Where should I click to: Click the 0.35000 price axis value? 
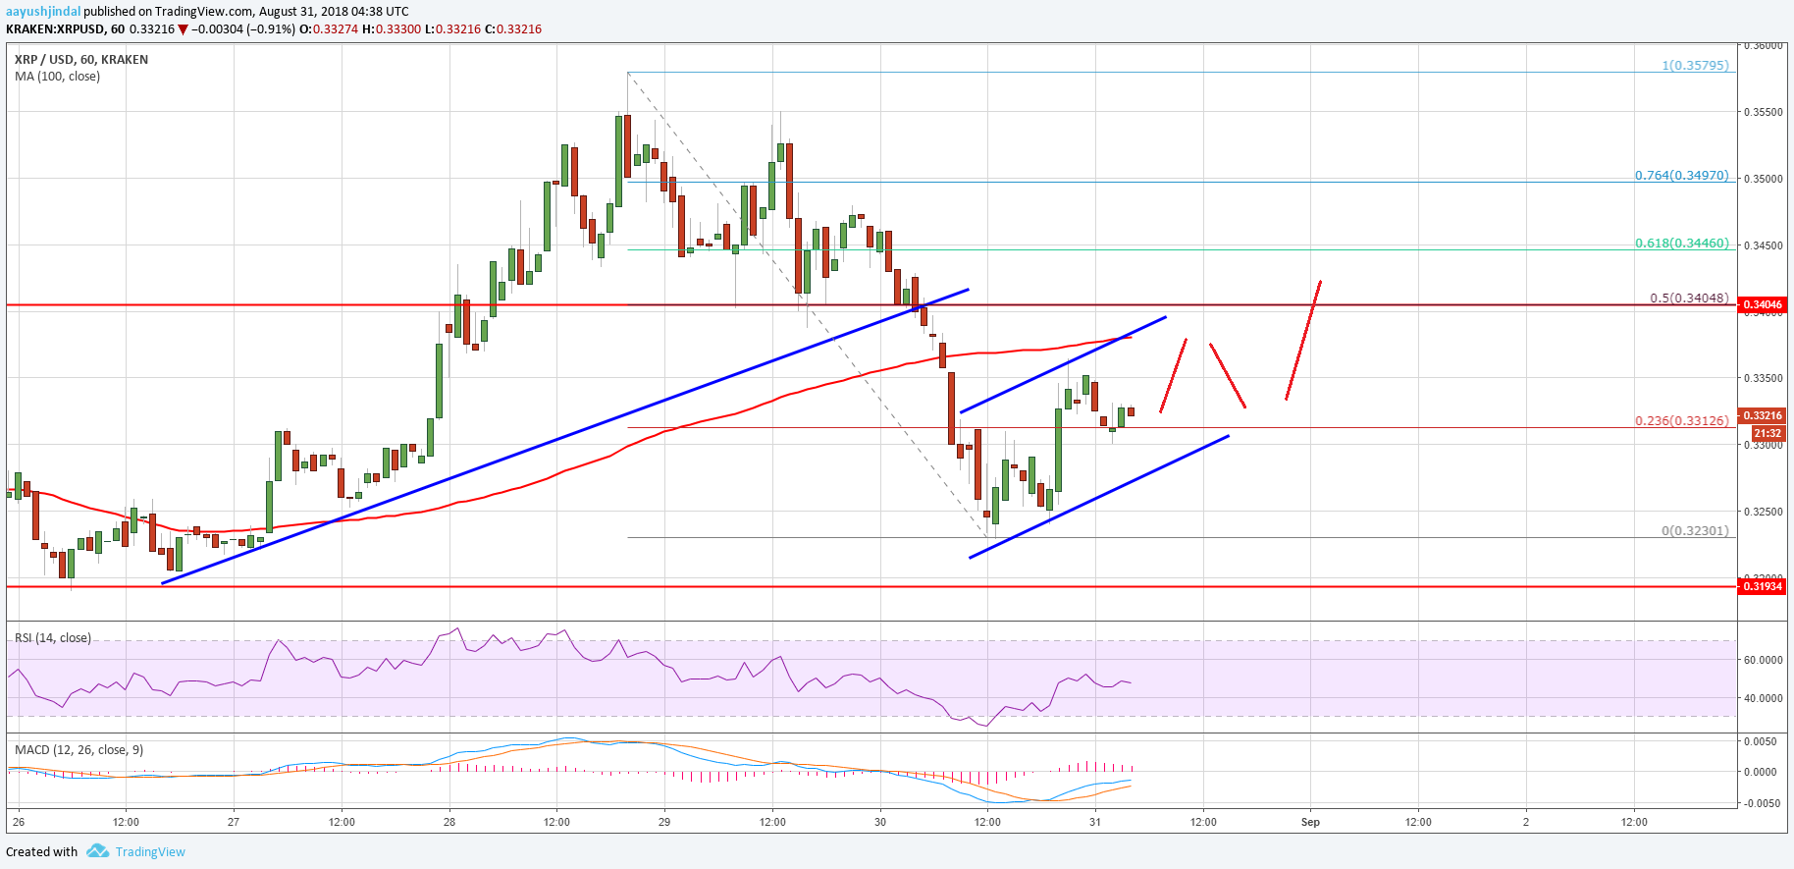coord(1763,179)
